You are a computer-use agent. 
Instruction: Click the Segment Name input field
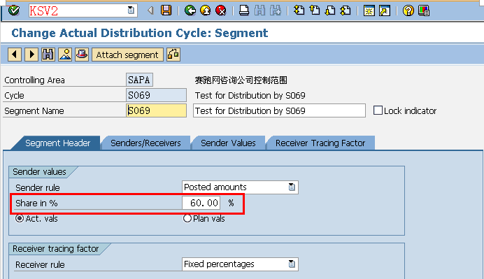pos(156,110)
